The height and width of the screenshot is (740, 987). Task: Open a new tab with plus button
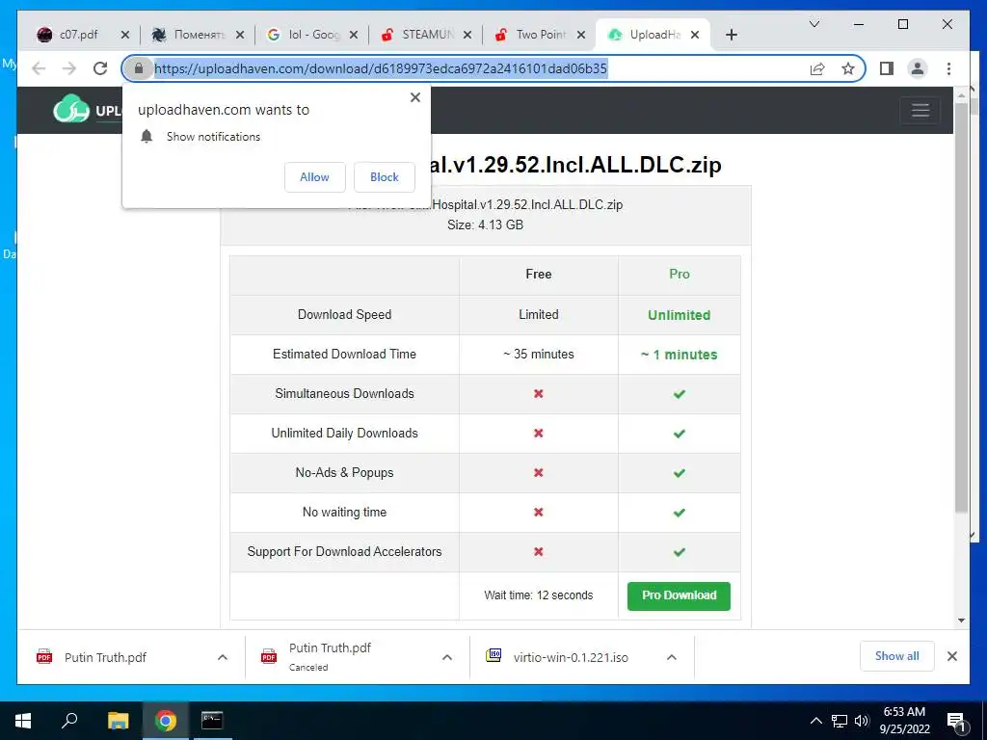click(x=731, y=35)
